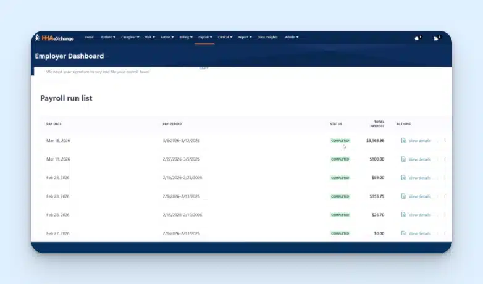
Task: Expand the Action menu
Action: click(167, 37)
